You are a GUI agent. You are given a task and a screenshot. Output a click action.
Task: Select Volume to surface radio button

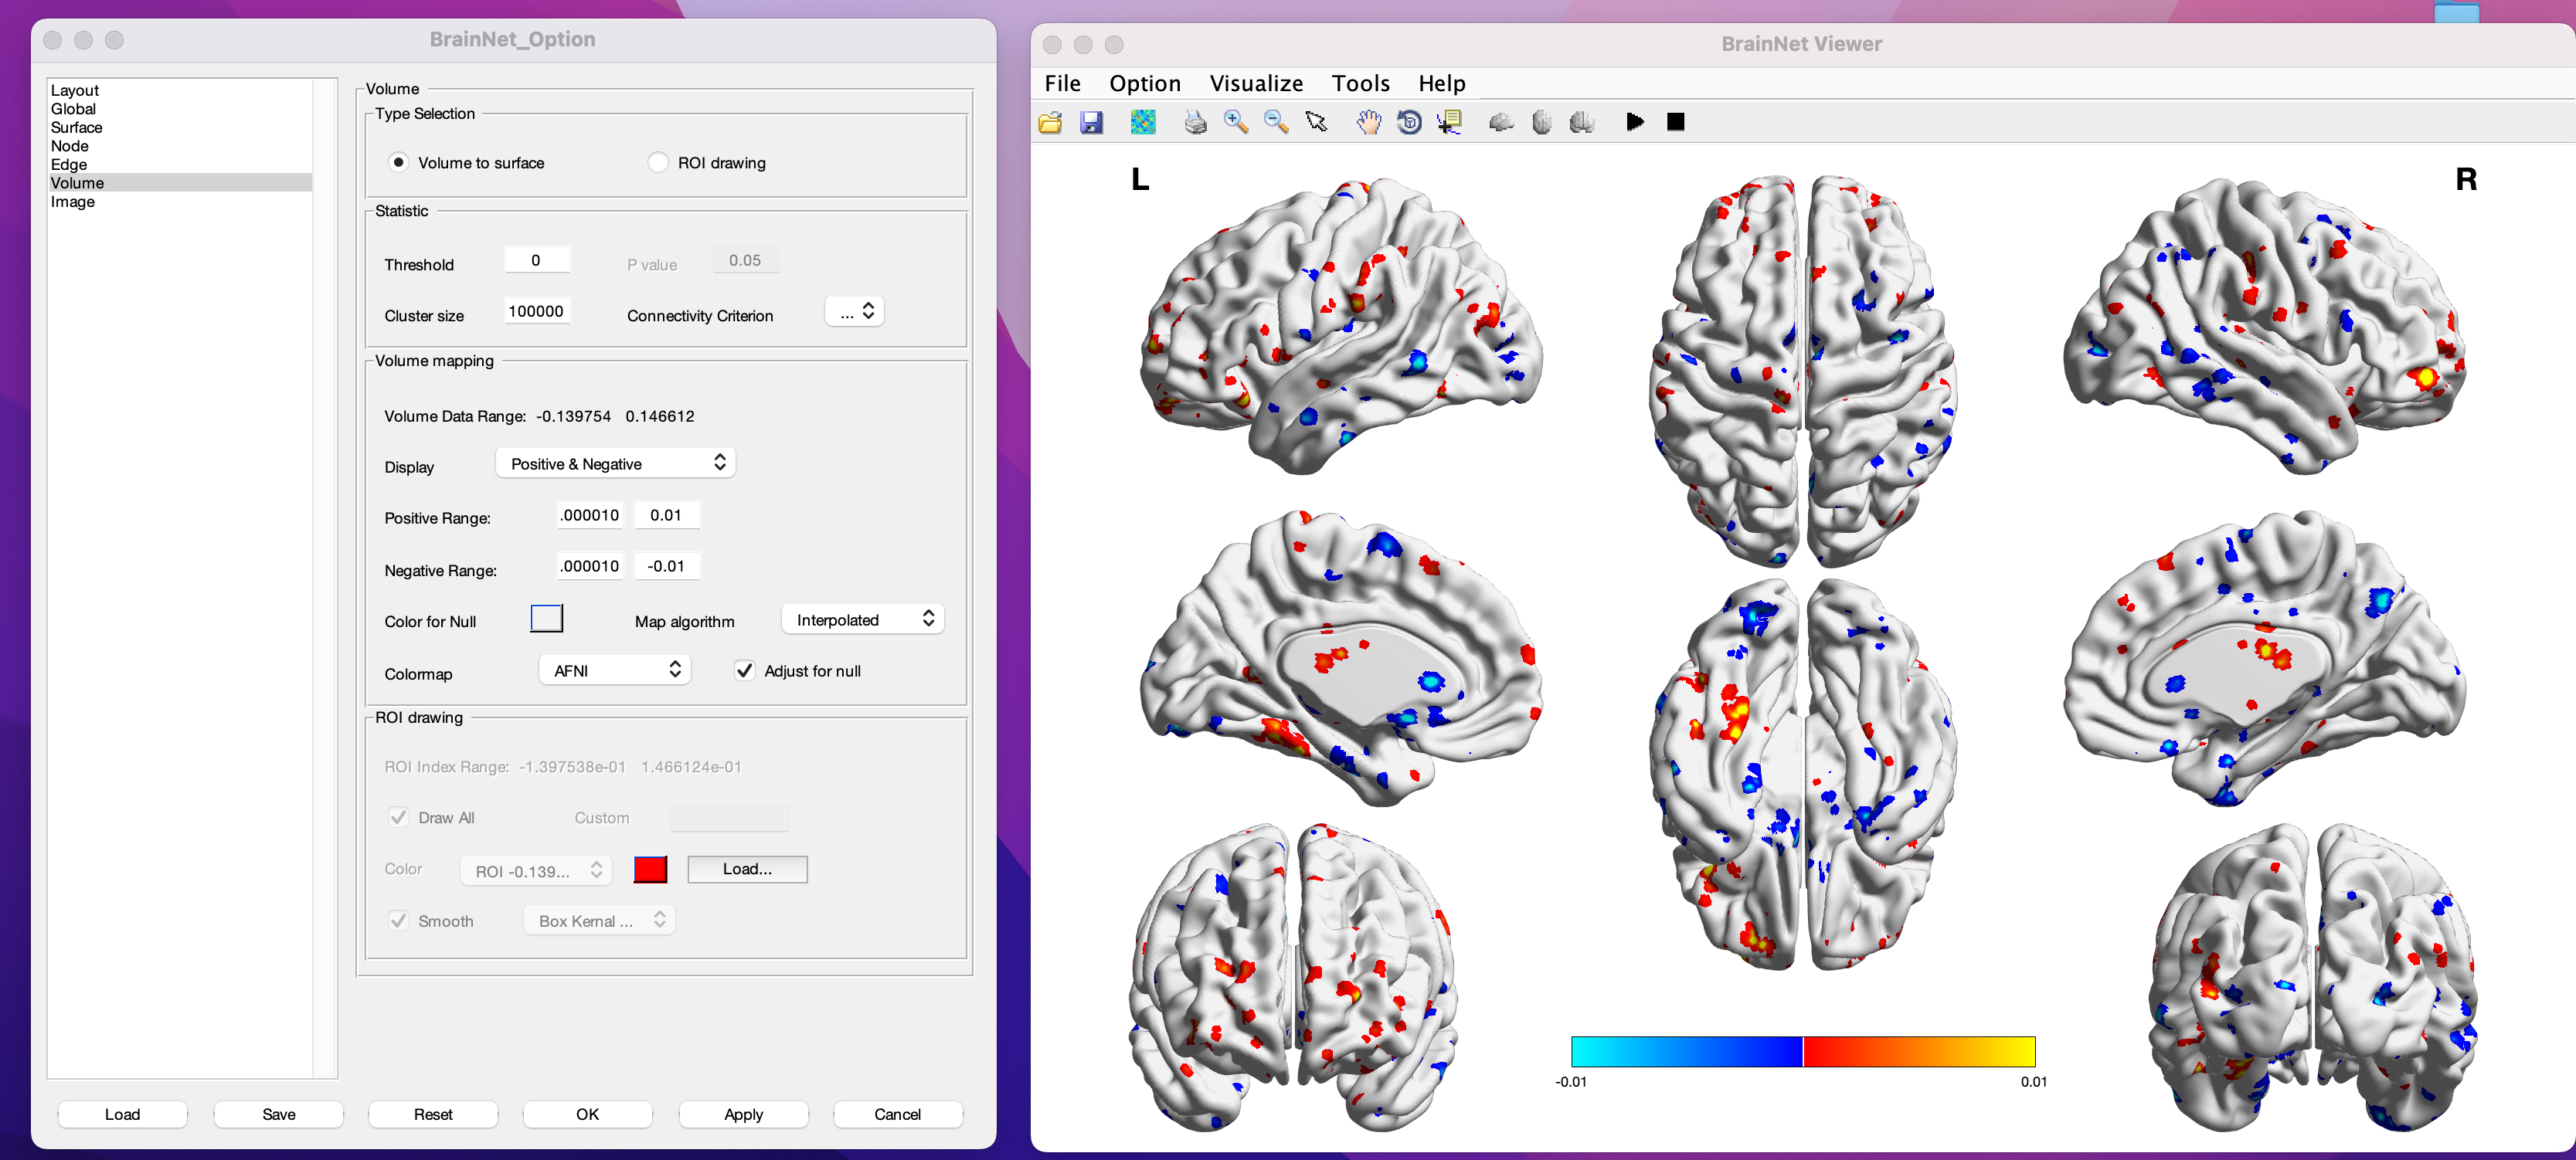399,163
